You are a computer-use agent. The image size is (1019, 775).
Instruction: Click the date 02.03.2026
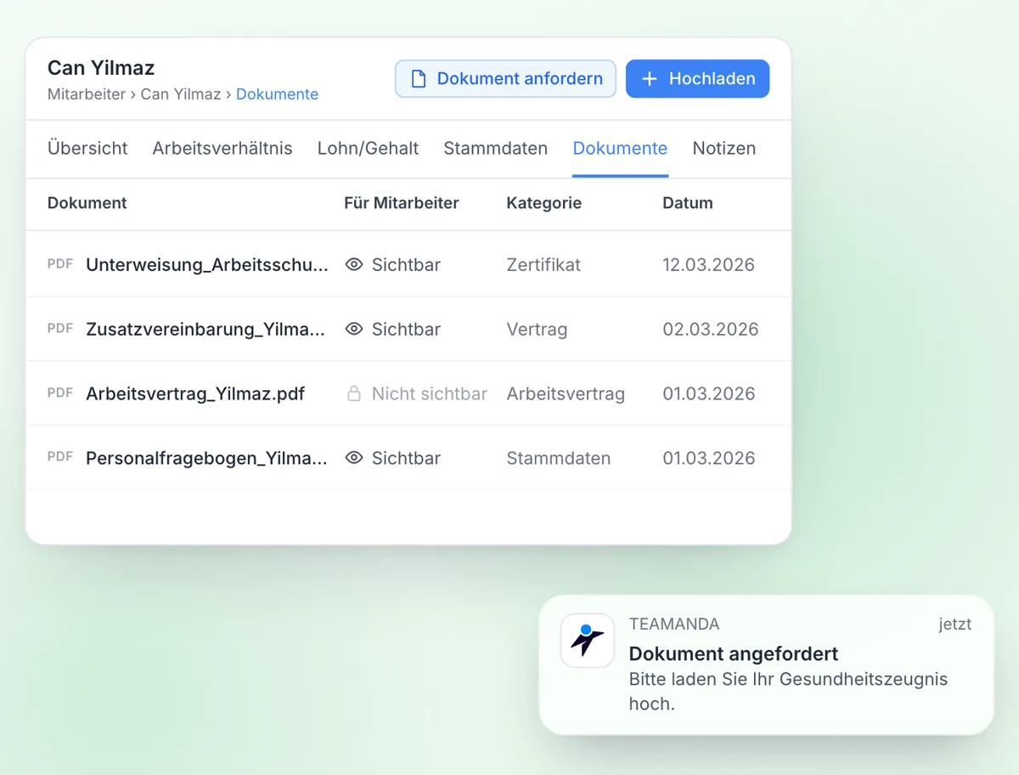(711, 330)
